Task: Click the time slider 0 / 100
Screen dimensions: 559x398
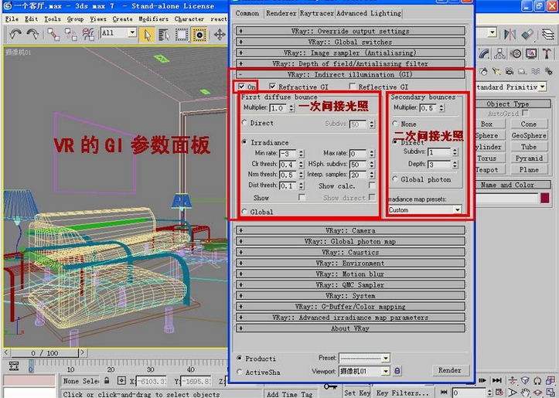Action: 45,353
